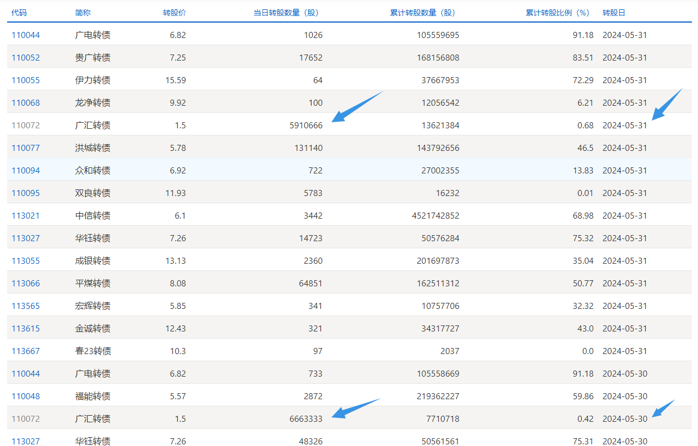Select the name 伊力转债
This screenshot has height=446, width=698.
click(93, 80)
